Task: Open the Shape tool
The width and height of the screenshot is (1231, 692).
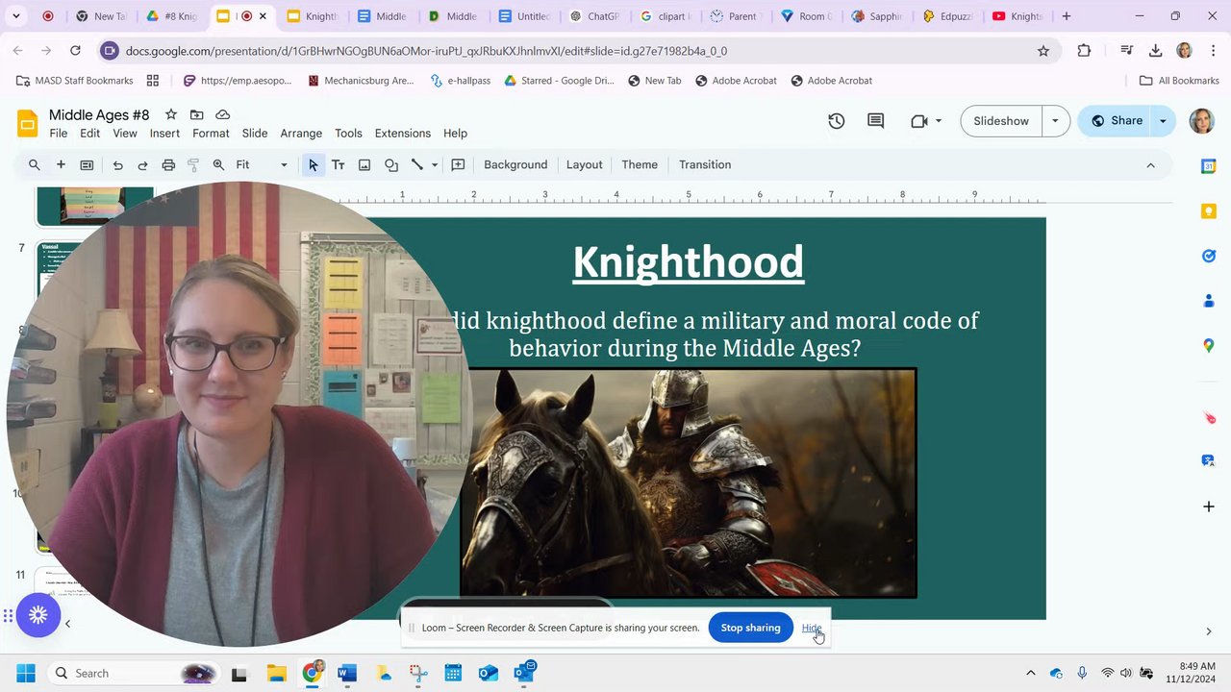Action: pyautogui.click(x=391, y=165)
